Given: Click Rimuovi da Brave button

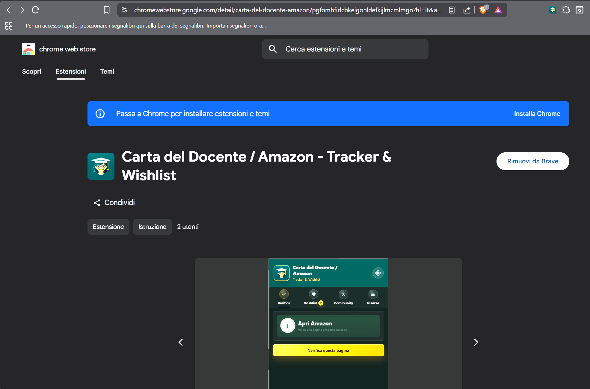Looking at the screenshot, I should (533, 161).
